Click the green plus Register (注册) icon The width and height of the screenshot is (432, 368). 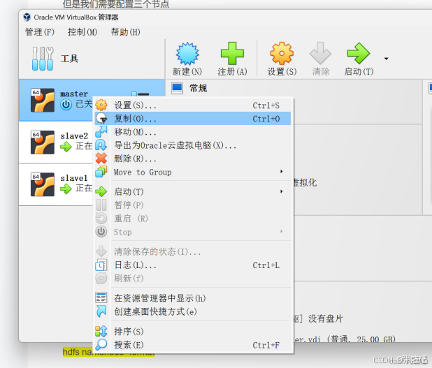(x=232, y=53)
